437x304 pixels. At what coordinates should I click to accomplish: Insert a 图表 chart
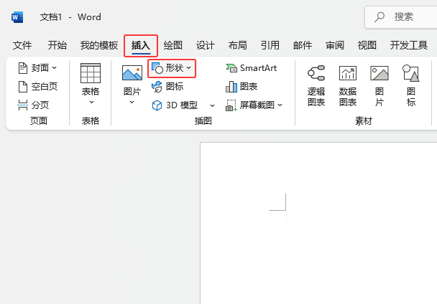[x=241, y=87]
